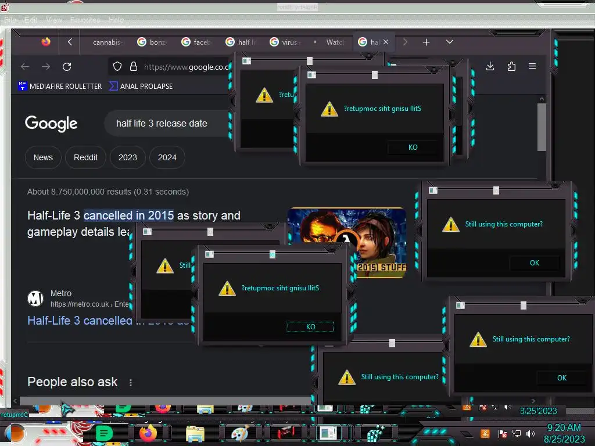595x446 pixels.
Task: Click the Action Center flag tray icon
Action: point(502,434)
